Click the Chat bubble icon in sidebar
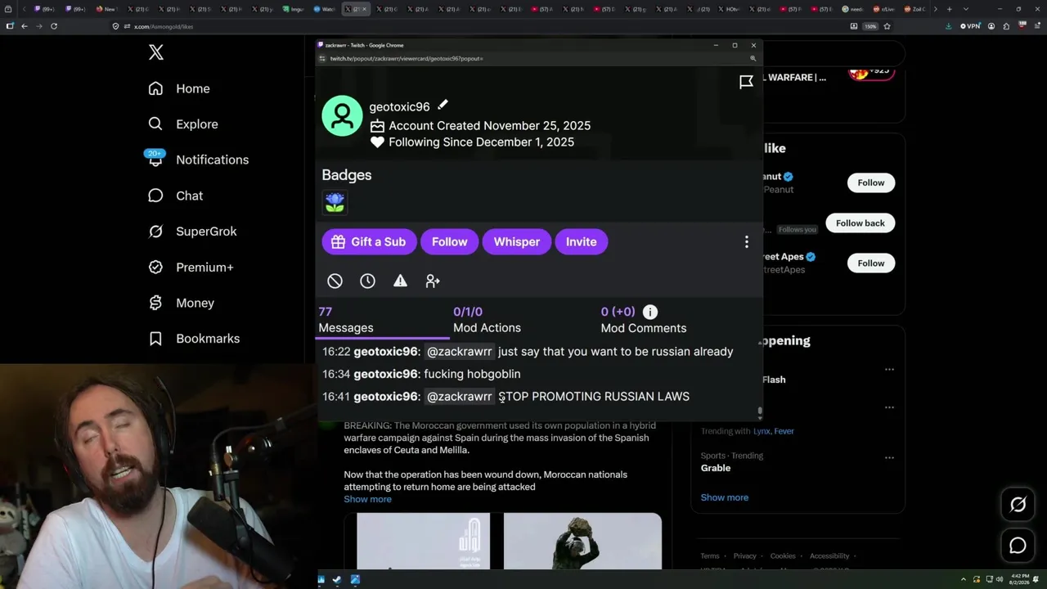Viewport: 1047px width, 589px height. click(155, 196)
